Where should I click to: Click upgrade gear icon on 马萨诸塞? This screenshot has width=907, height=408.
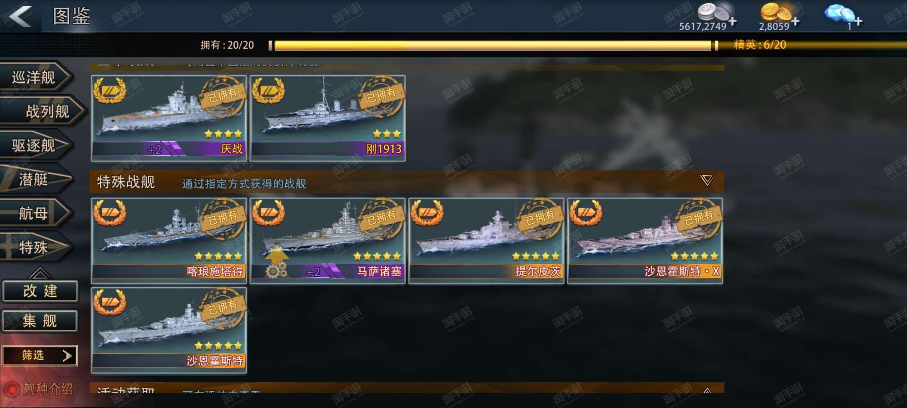click(276, 270)
